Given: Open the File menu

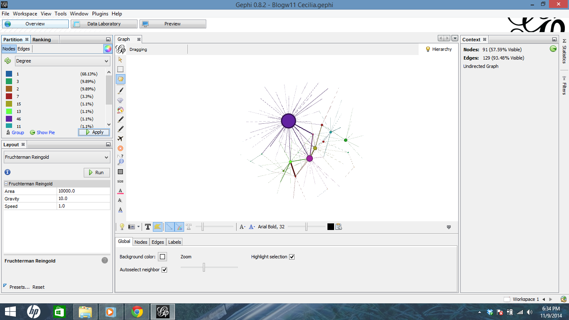Looking at the screenshot, I should (5, 14).
